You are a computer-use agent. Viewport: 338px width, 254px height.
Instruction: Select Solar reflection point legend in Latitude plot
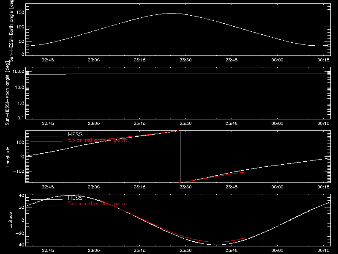click(x=98, y=204)
